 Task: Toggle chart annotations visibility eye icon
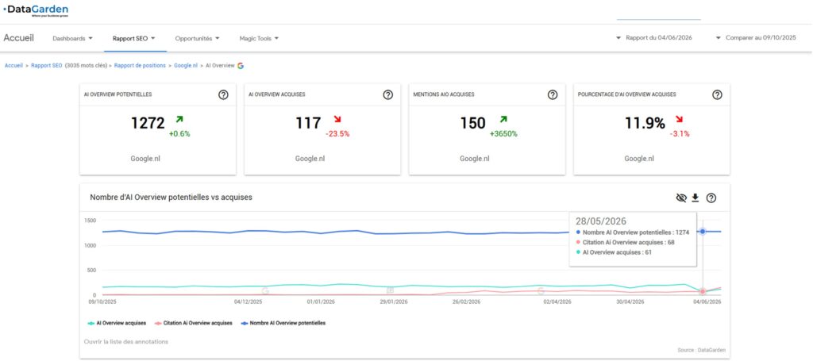click(681, 198)
